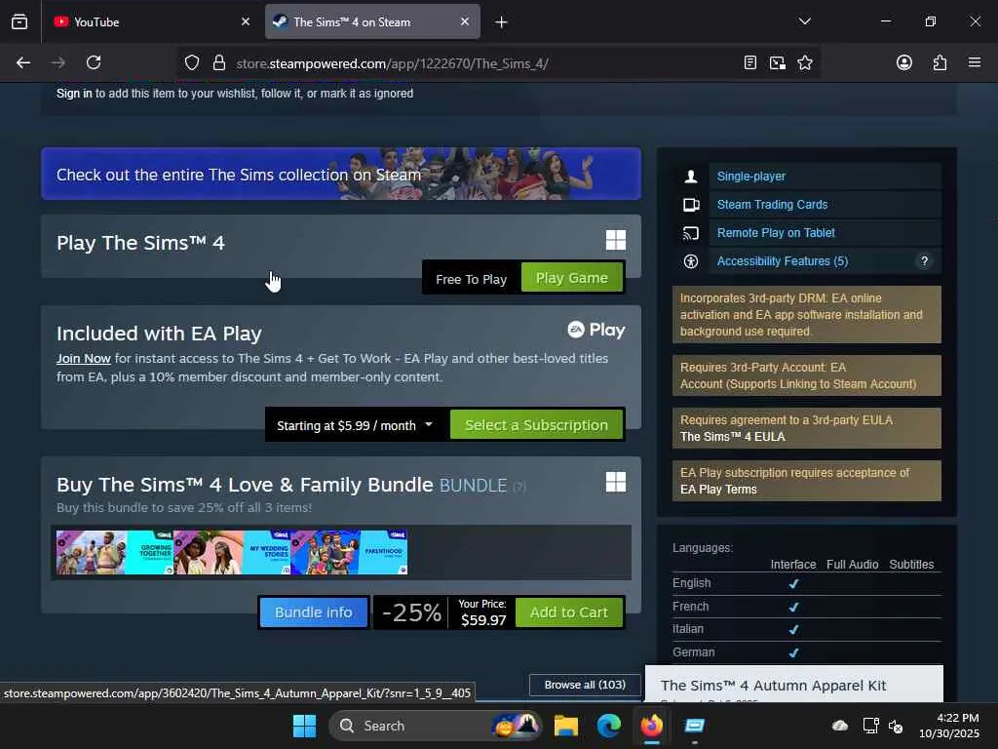This screenshot has width=998, height=749.
Task: Open the Single-player category link
Action: click(751, 177)
